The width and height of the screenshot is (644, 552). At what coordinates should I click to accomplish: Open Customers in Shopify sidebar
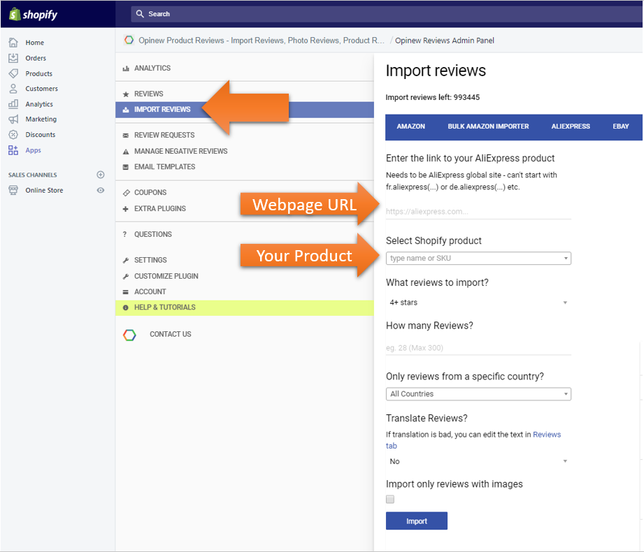tap(41, 89)
